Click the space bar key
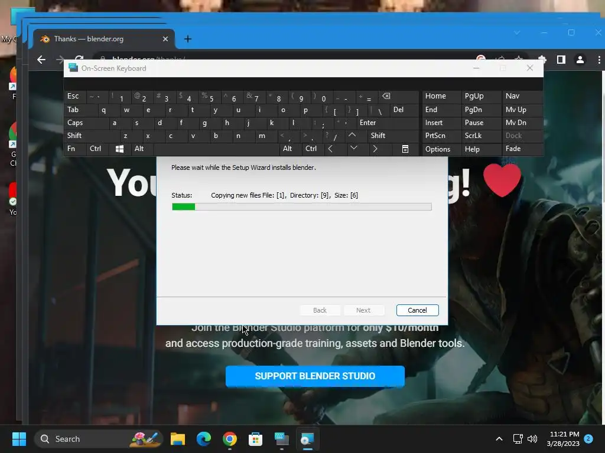605x453 pixels. pos(216,149)
